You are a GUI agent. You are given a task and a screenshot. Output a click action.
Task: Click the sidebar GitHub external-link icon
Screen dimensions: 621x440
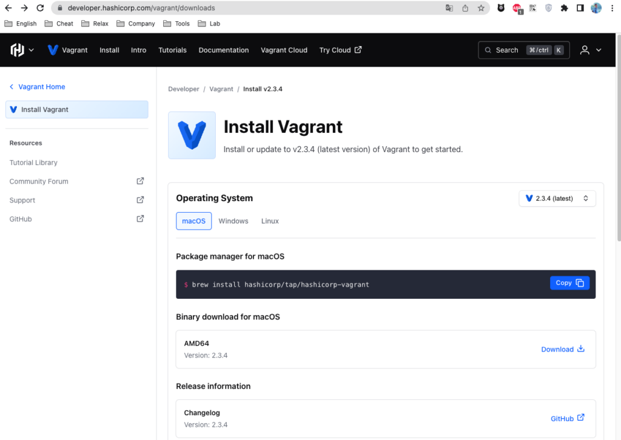click(x=140, y=219)
